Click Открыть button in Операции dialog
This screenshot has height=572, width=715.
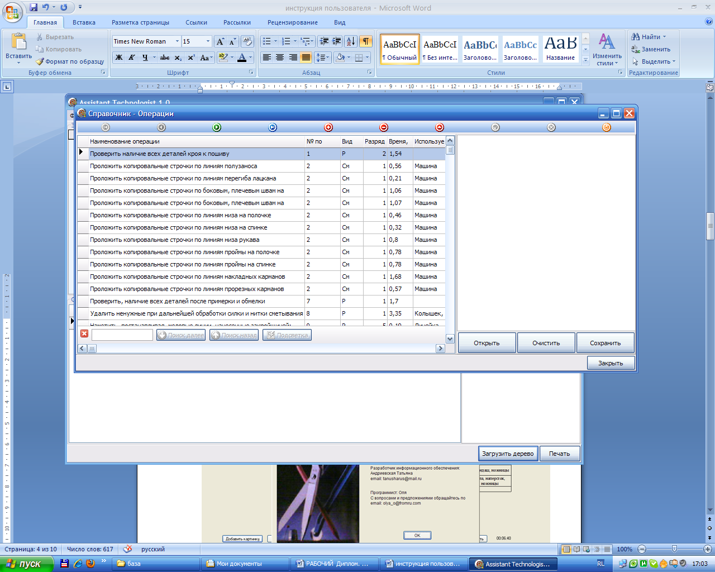487,343
